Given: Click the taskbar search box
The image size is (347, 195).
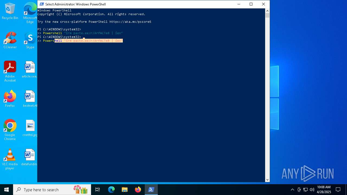Looking at the screenshot, I should click(52, 190).
